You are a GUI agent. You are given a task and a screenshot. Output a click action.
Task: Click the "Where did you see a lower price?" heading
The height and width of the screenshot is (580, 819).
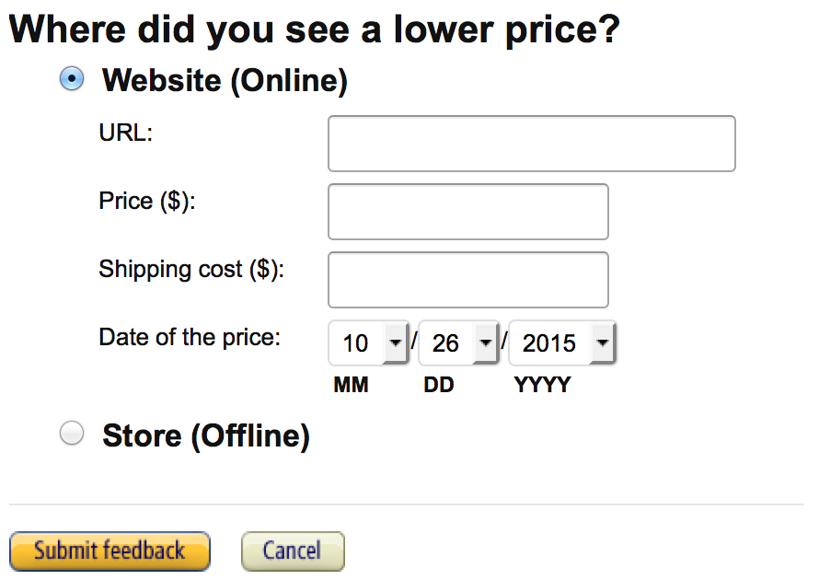314,30
